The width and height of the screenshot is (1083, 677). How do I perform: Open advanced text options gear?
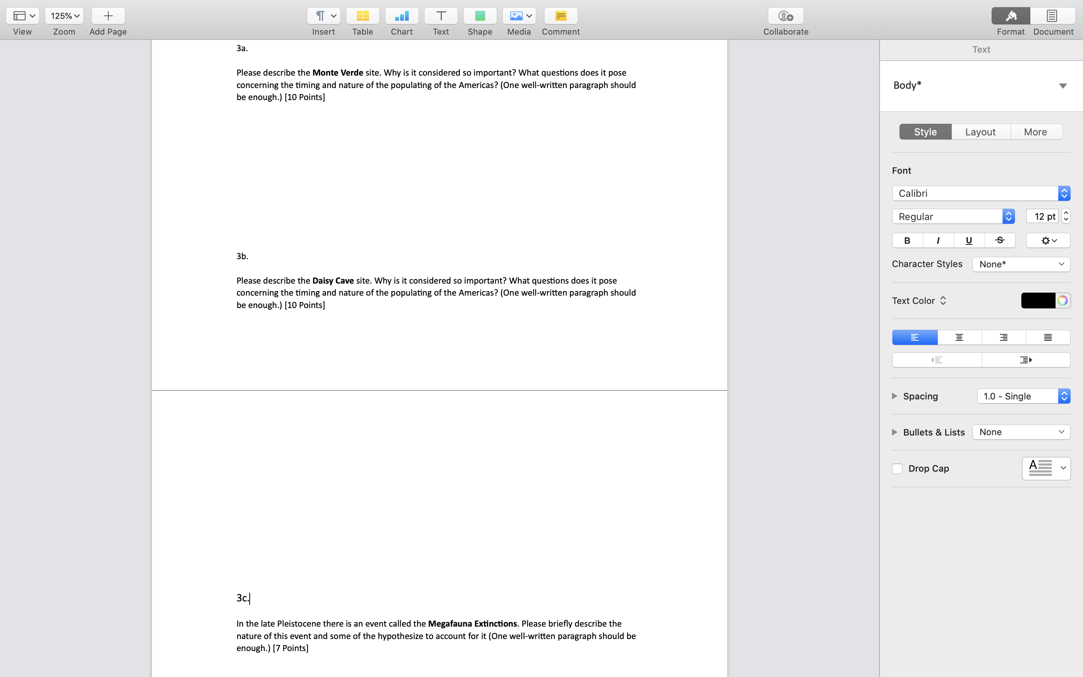coord(1048,240)
